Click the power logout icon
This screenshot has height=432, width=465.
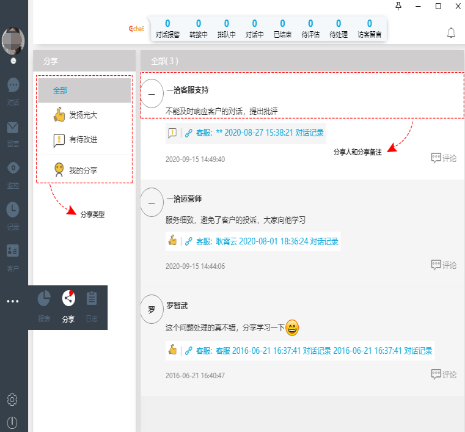12,422
